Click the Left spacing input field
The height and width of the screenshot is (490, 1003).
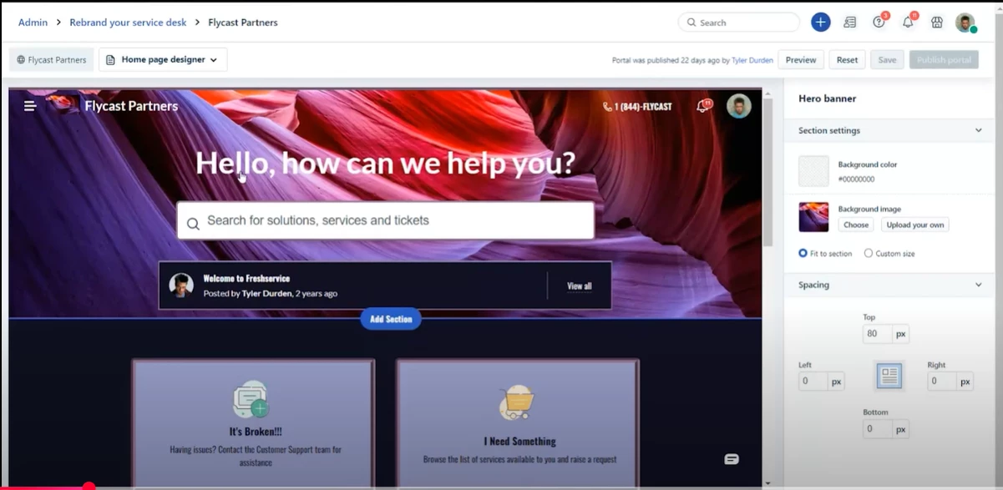click(x=813, y=381)
